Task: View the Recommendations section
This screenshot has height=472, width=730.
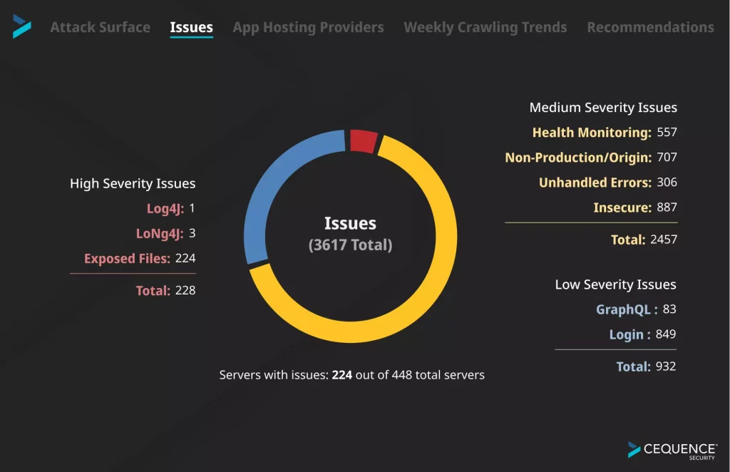Action: tap(650, 27)
